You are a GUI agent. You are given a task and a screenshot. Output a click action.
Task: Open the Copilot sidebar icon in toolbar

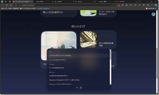coord(156,5)
